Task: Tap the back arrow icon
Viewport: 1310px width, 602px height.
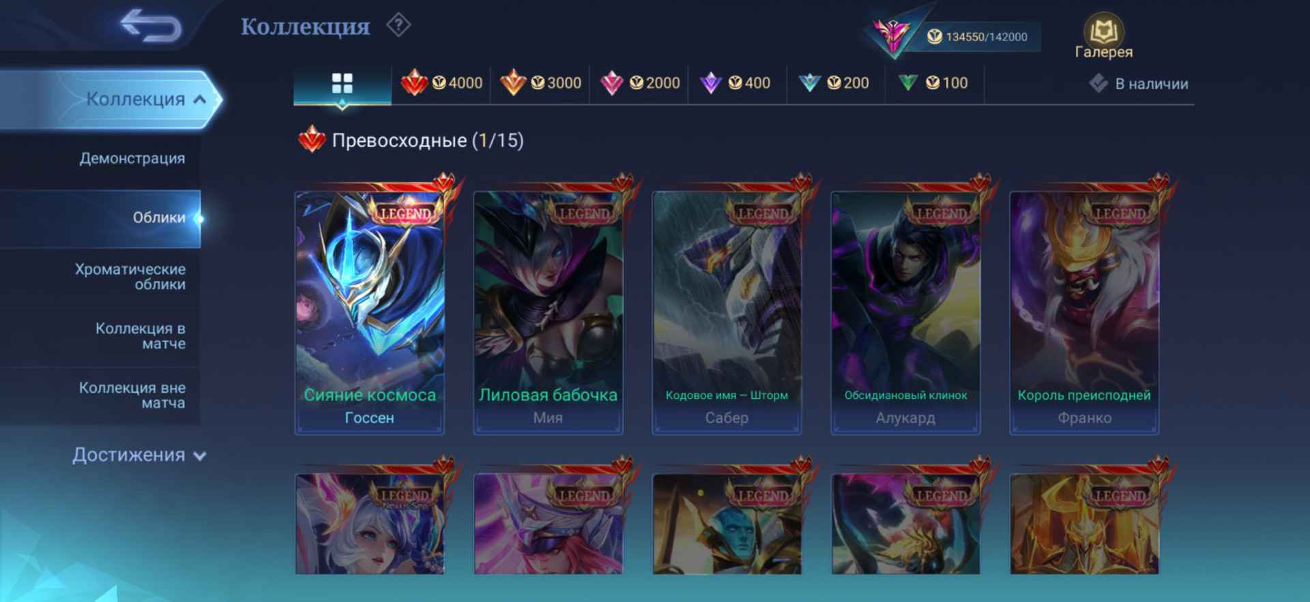Action: point(151,26)
